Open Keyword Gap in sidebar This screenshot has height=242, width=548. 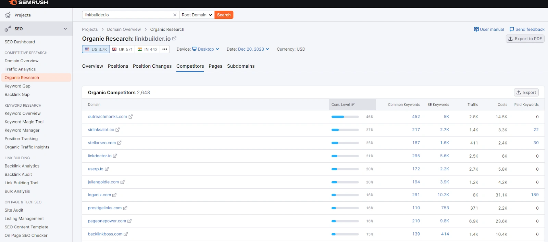(x=17, y=86)
